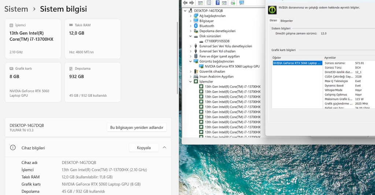Open Properties toolbar icon in Device Manager
Image resolution: width=375 pixels, height=195 pixels.
[209, 3]
